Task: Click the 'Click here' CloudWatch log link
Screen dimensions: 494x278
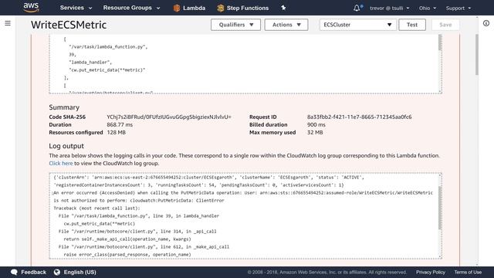Action: click(x=61, y=163)
